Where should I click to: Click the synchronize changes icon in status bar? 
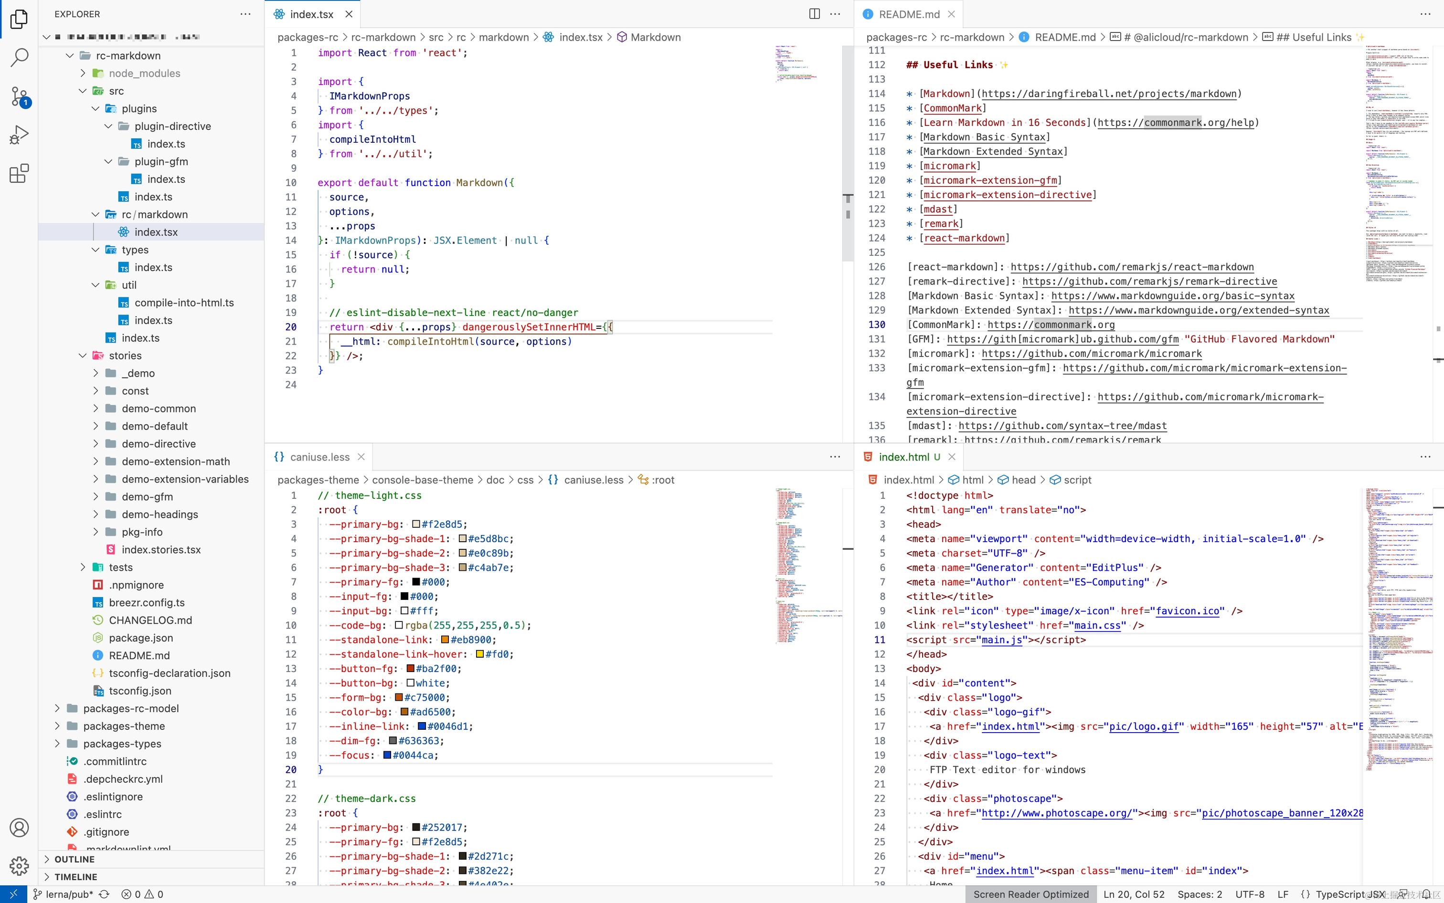pos(104,894)
